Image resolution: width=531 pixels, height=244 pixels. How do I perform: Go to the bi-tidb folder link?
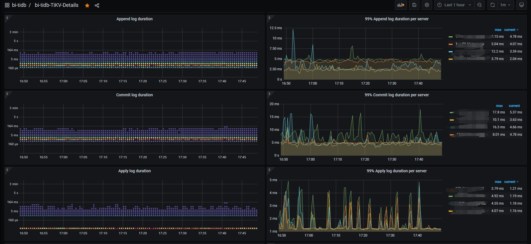(19, 5)
